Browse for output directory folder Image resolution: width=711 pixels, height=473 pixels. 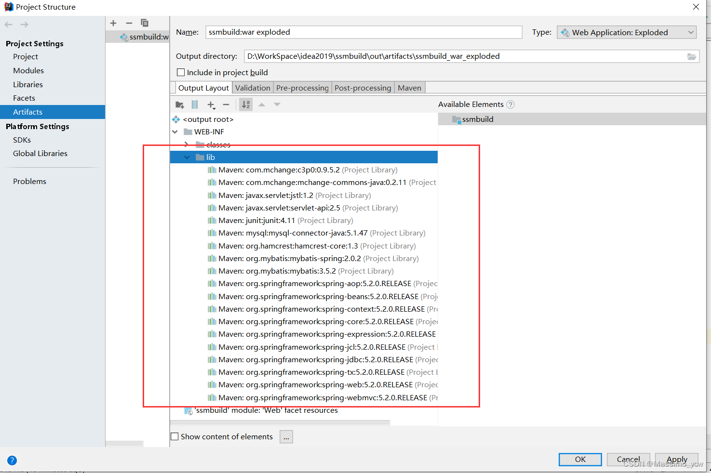pyautogui.click(x=692, y=56)
